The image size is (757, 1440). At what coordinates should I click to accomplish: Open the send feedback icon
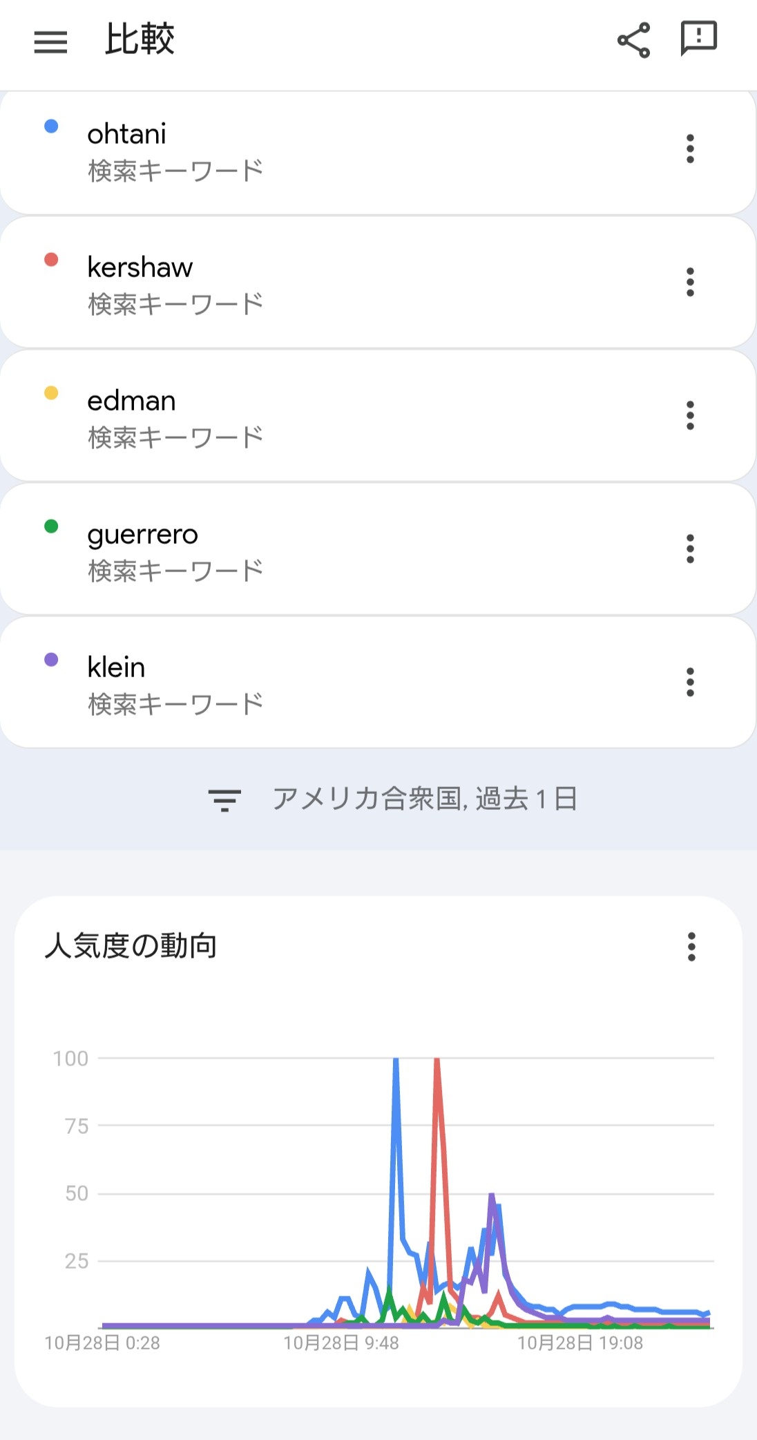pyautogui.click(x=698, y=39)
